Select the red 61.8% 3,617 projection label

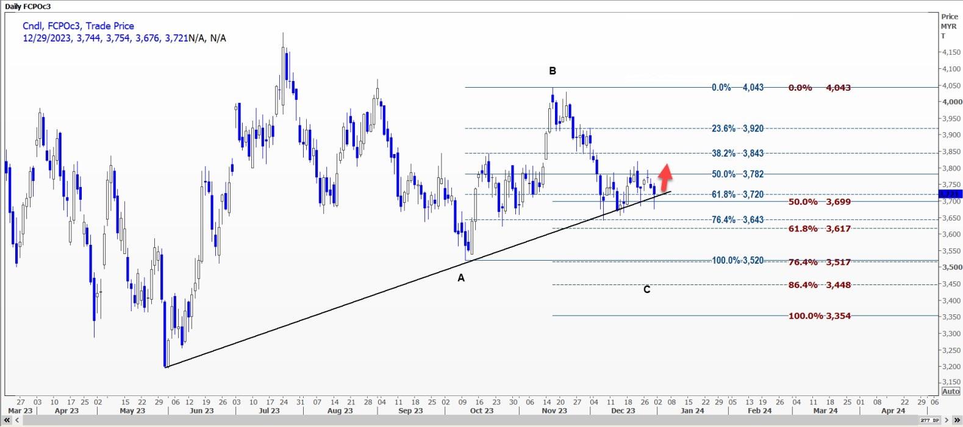coord(819,229)
